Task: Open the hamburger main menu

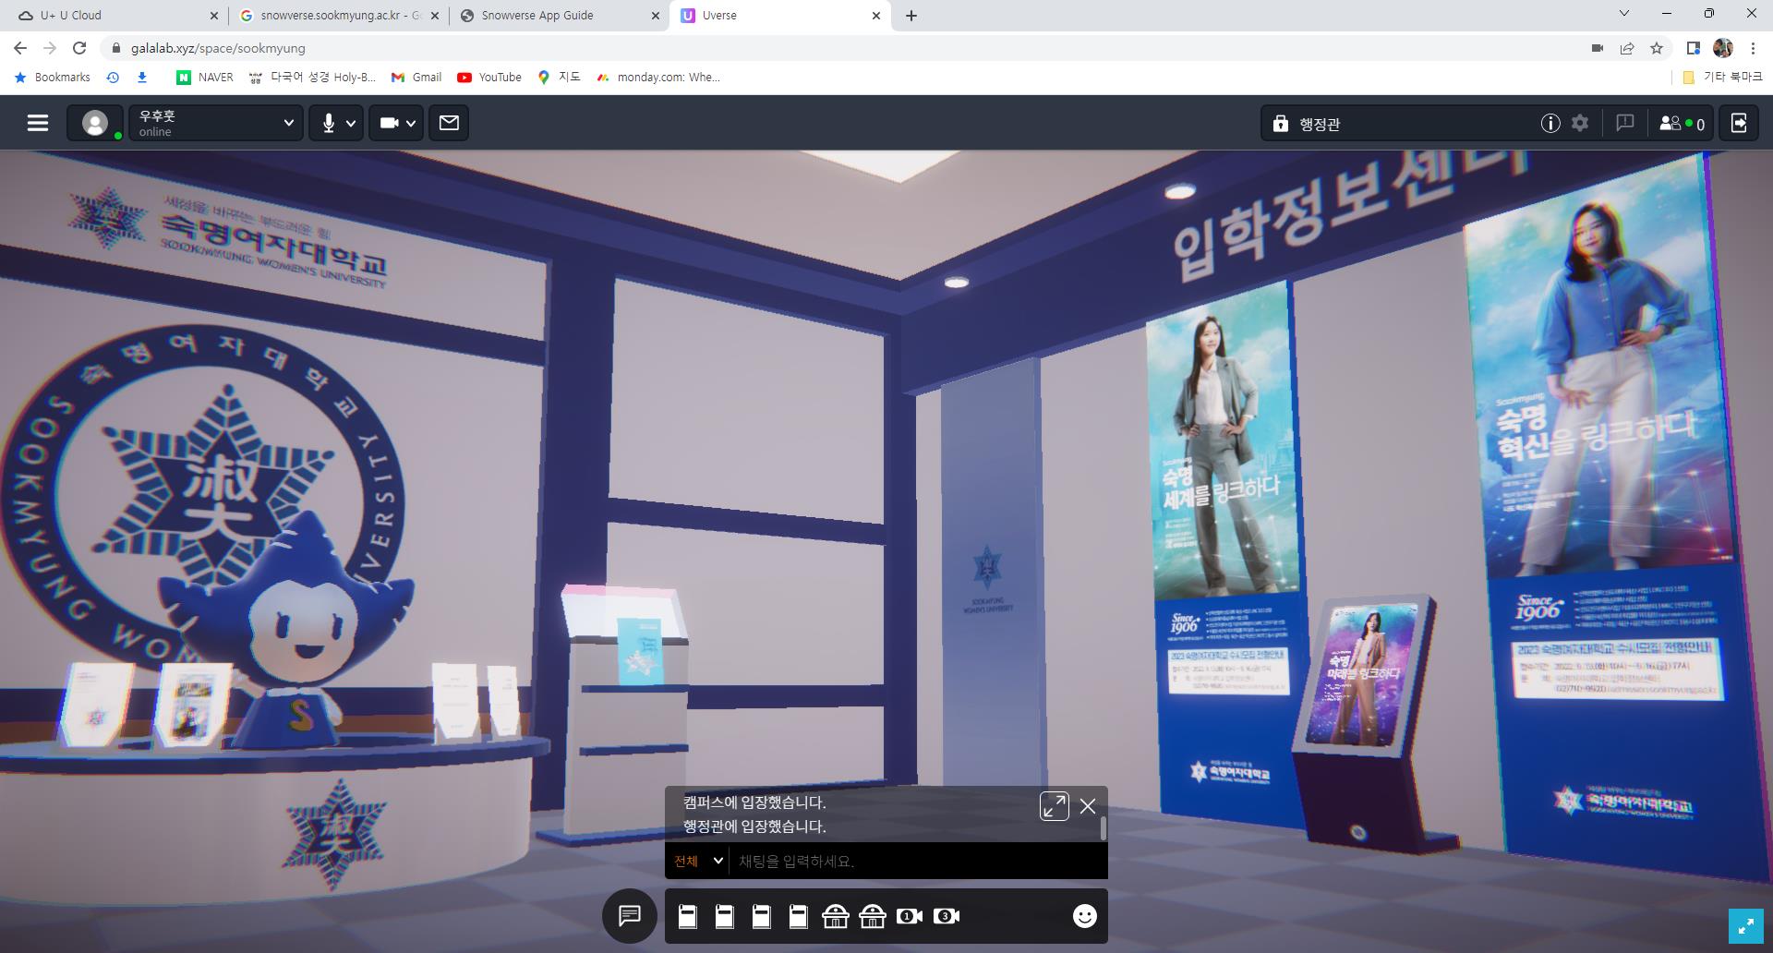Action: click(38, 123)
